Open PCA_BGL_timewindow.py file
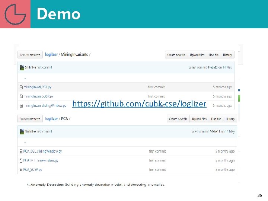This screenshot has width=268, height=201. [41, 160]
